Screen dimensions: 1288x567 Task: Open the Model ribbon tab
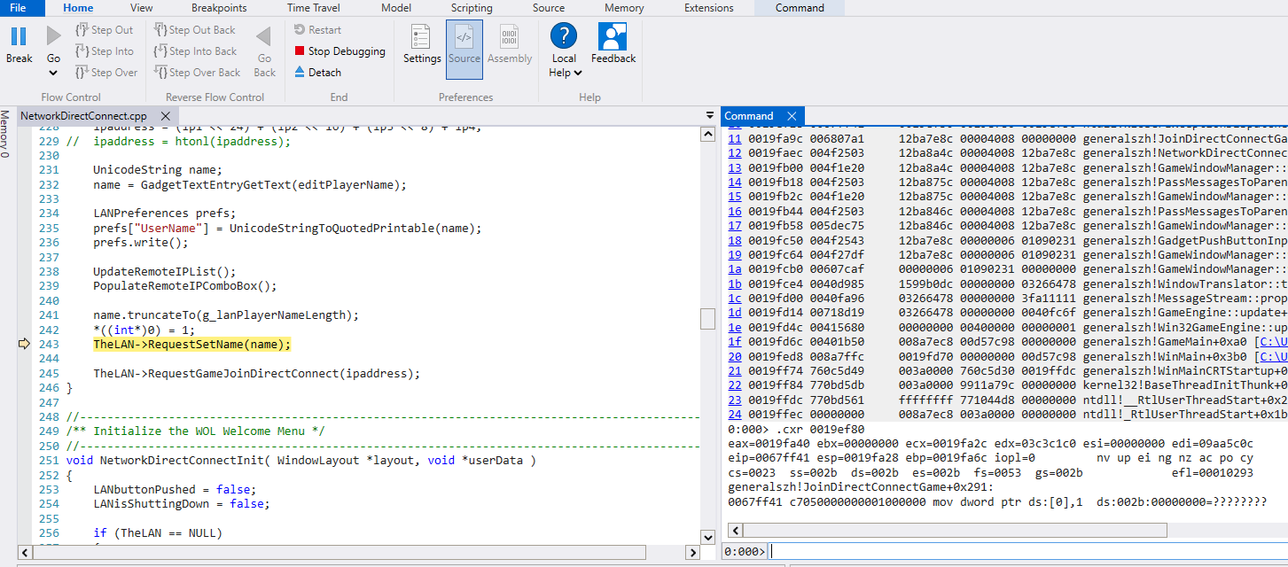click(x=396, y=8)
